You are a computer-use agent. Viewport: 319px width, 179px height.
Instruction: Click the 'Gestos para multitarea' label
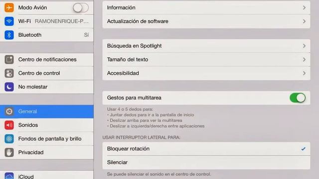134,98
